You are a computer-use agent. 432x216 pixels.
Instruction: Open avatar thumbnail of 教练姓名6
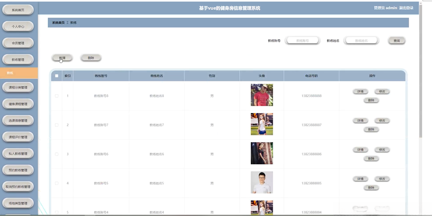[262, 153]
